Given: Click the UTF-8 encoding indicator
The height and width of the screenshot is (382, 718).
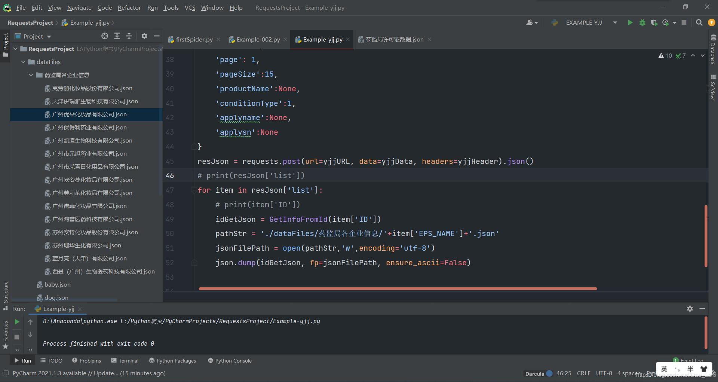Looking at the screenshot, I should [604, 373].
